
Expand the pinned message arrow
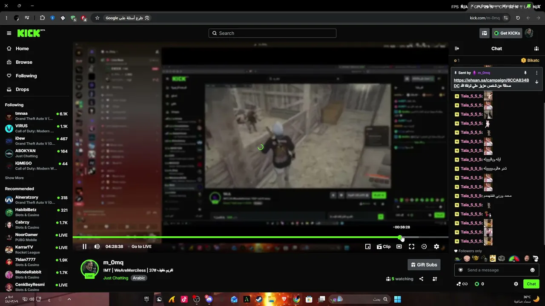pyautogui.click(x=536, y=82)
